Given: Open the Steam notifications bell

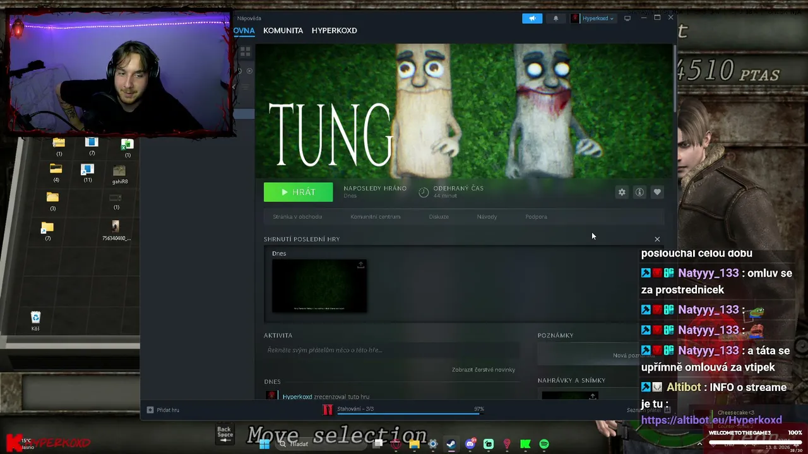Looking at the screenshot, I should coord(555,18).
